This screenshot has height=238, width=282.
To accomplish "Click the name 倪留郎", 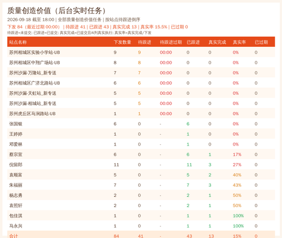I will click(x=16, y=165).
